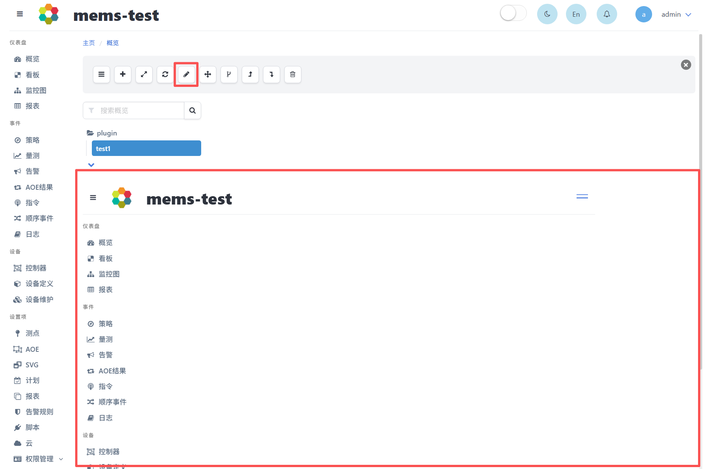Collapse the plugin folder in the tree

point(102,133)
